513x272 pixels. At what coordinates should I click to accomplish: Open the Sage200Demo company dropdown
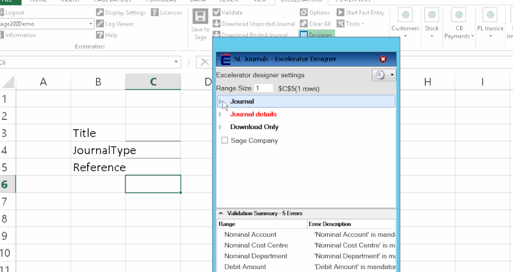tap(91, 24)
